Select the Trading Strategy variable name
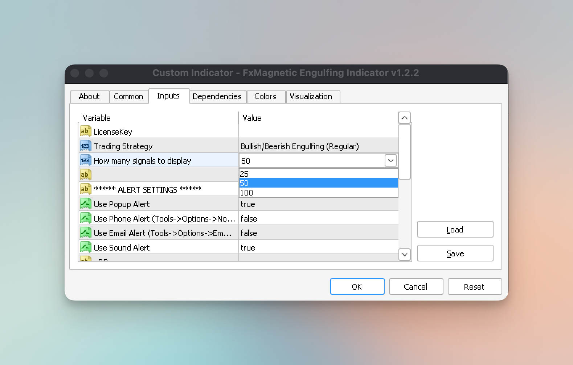Viewport: 573px width, 365px height. (x=123, y=146)
